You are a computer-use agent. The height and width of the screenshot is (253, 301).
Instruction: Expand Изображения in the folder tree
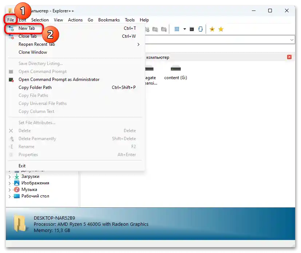[x=9, y=183]
